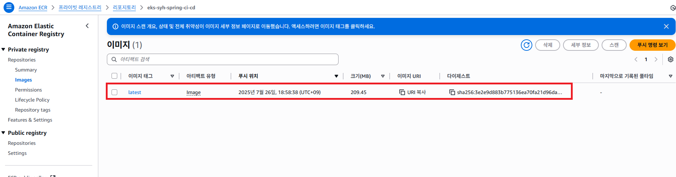The image size is (676, 177).
Task: Click the 푸시 명령 보기 button
Action: [x=652, y=45]
